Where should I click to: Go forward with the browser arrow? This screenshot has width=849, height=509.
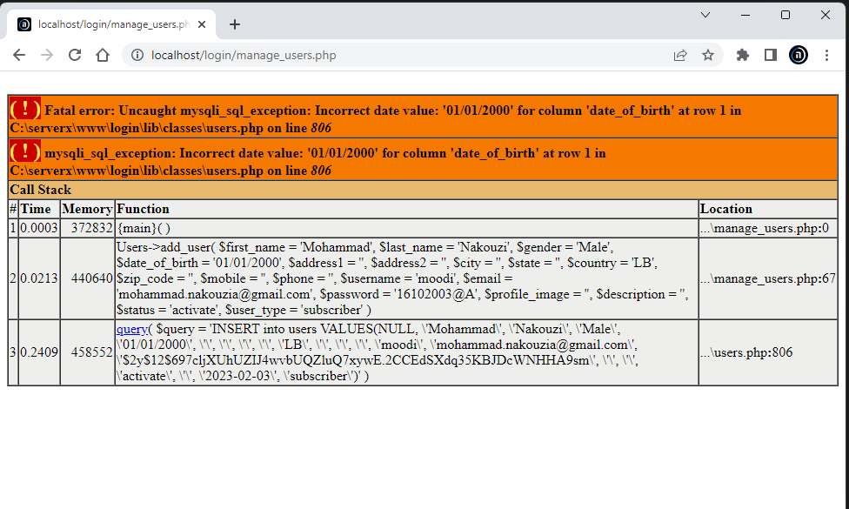[47, 55]
